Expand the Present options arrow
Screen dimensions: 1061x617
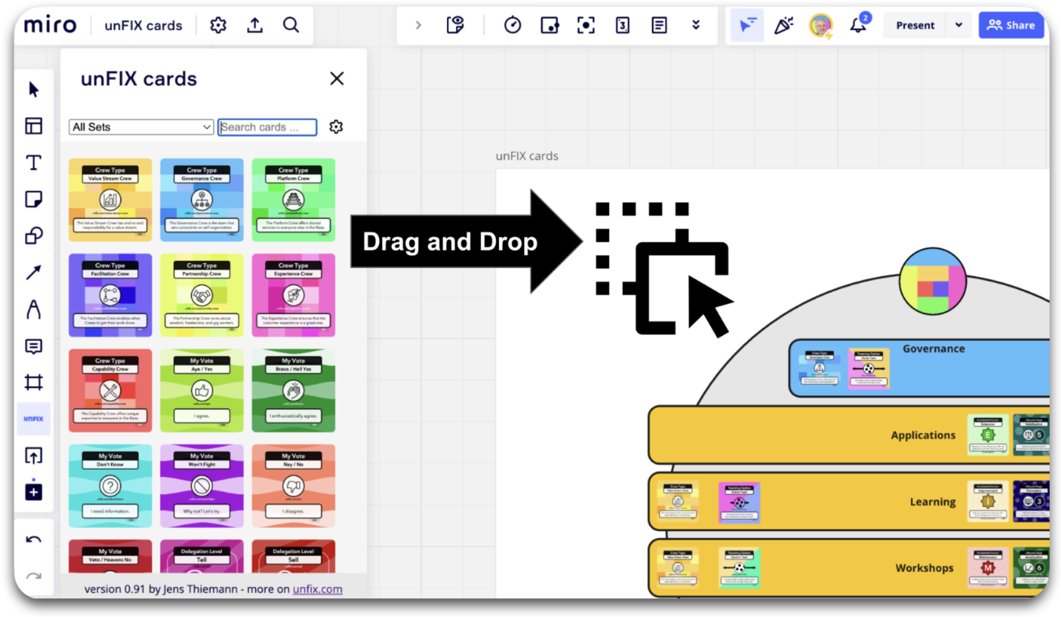tap(958, 25)
